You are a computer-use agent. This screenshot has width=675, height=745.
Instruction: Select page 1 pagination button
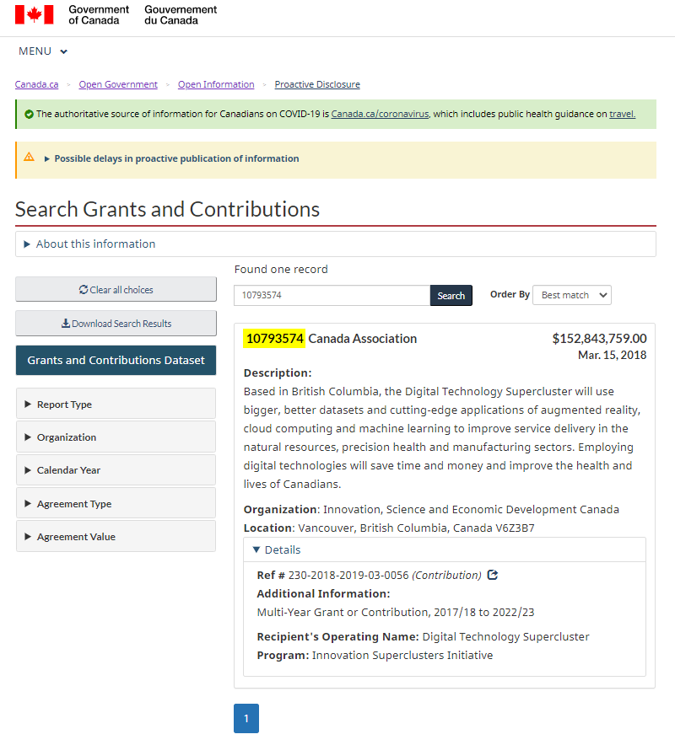(246, 718)
